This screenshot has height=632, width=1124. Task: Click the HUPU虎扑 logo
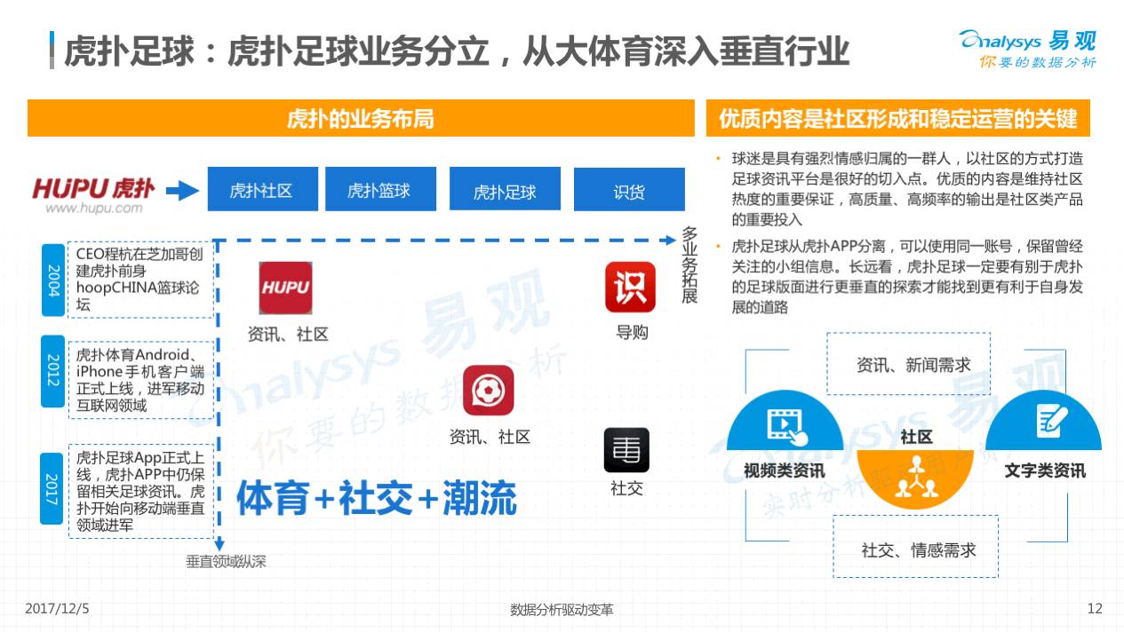click(93, 188)
